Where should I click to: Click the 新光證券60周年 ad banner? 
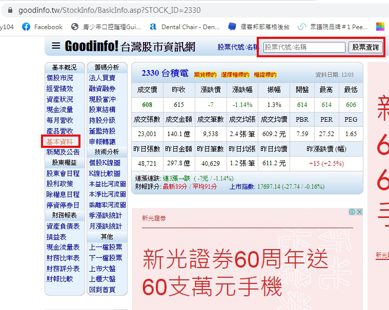(x=248, y=259)
